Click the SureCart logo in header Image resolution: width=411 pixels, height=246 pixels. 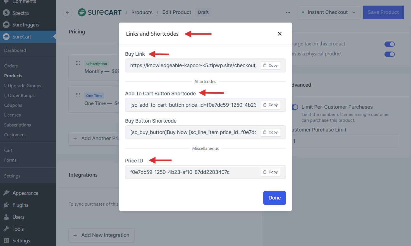pos(100,13)
